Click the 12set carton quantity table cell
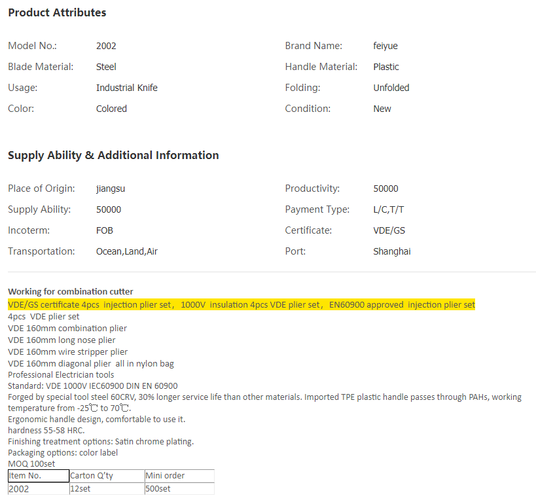 pos(106,489)
